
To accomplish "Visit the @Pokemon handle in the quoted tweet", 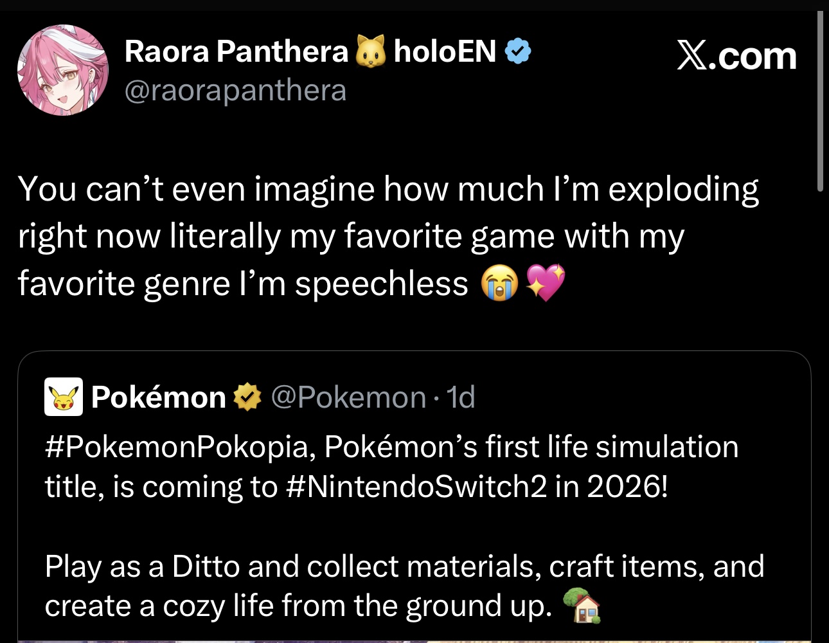I will (348, 397).
